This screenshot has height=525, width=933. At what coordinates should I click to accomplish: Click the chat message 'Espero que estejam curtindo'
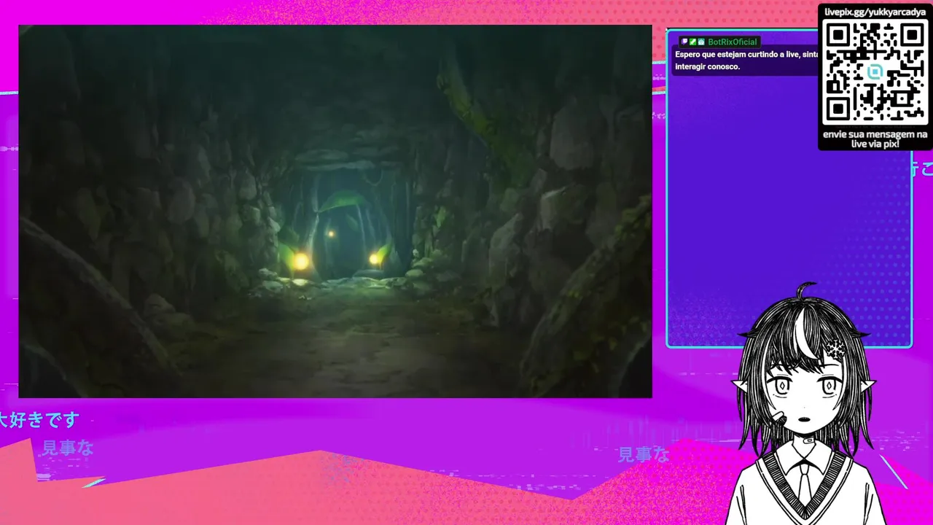(x=746, y=61)
